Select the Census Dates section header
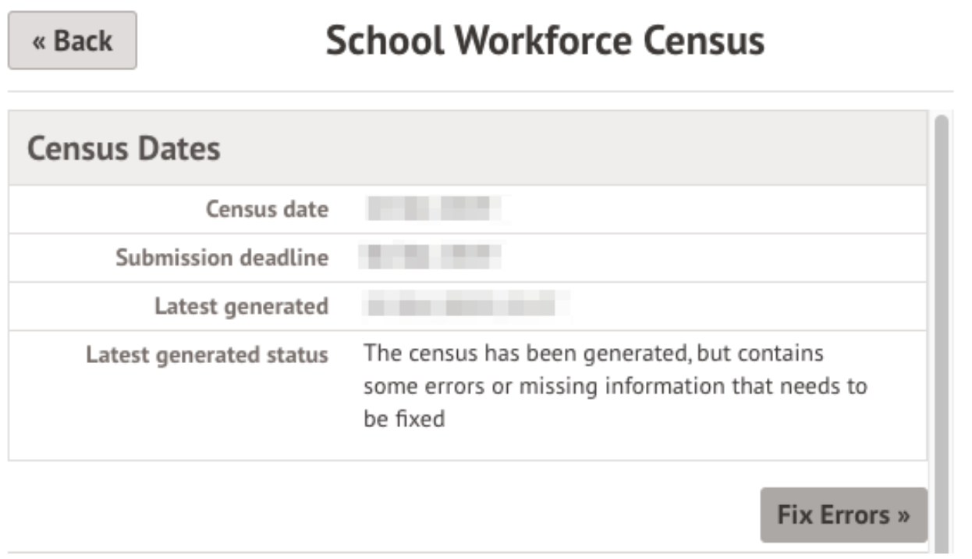 click(124, 148)
